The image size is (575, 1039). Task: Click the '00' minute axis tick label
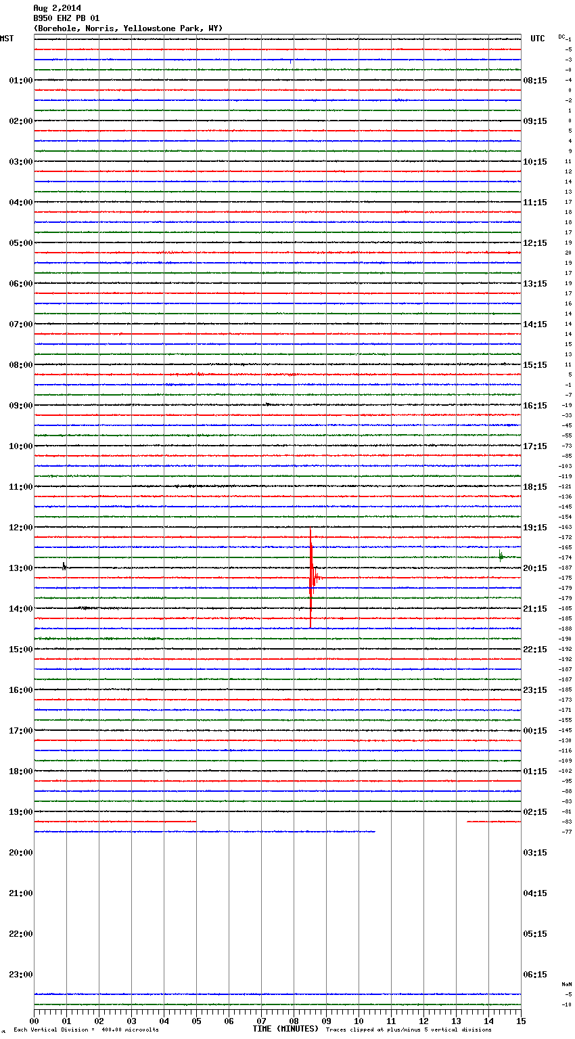click(x=34, y=1021)
